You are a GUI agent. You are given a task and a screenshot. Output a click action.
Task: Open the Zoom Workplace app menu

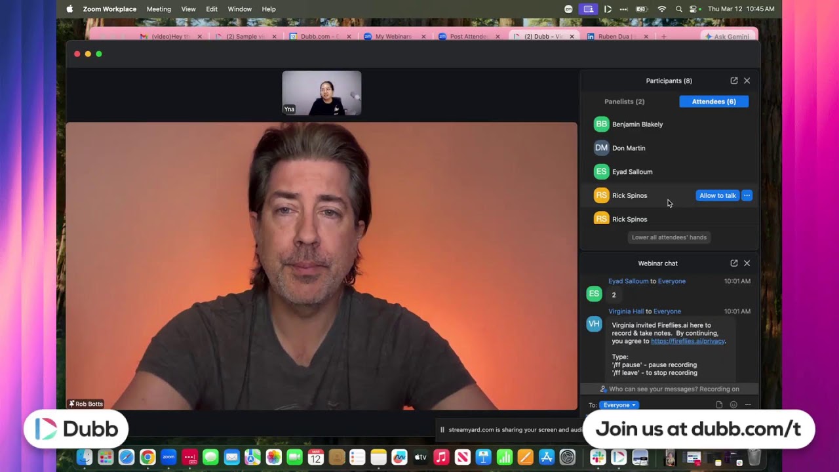coord(109,9)
